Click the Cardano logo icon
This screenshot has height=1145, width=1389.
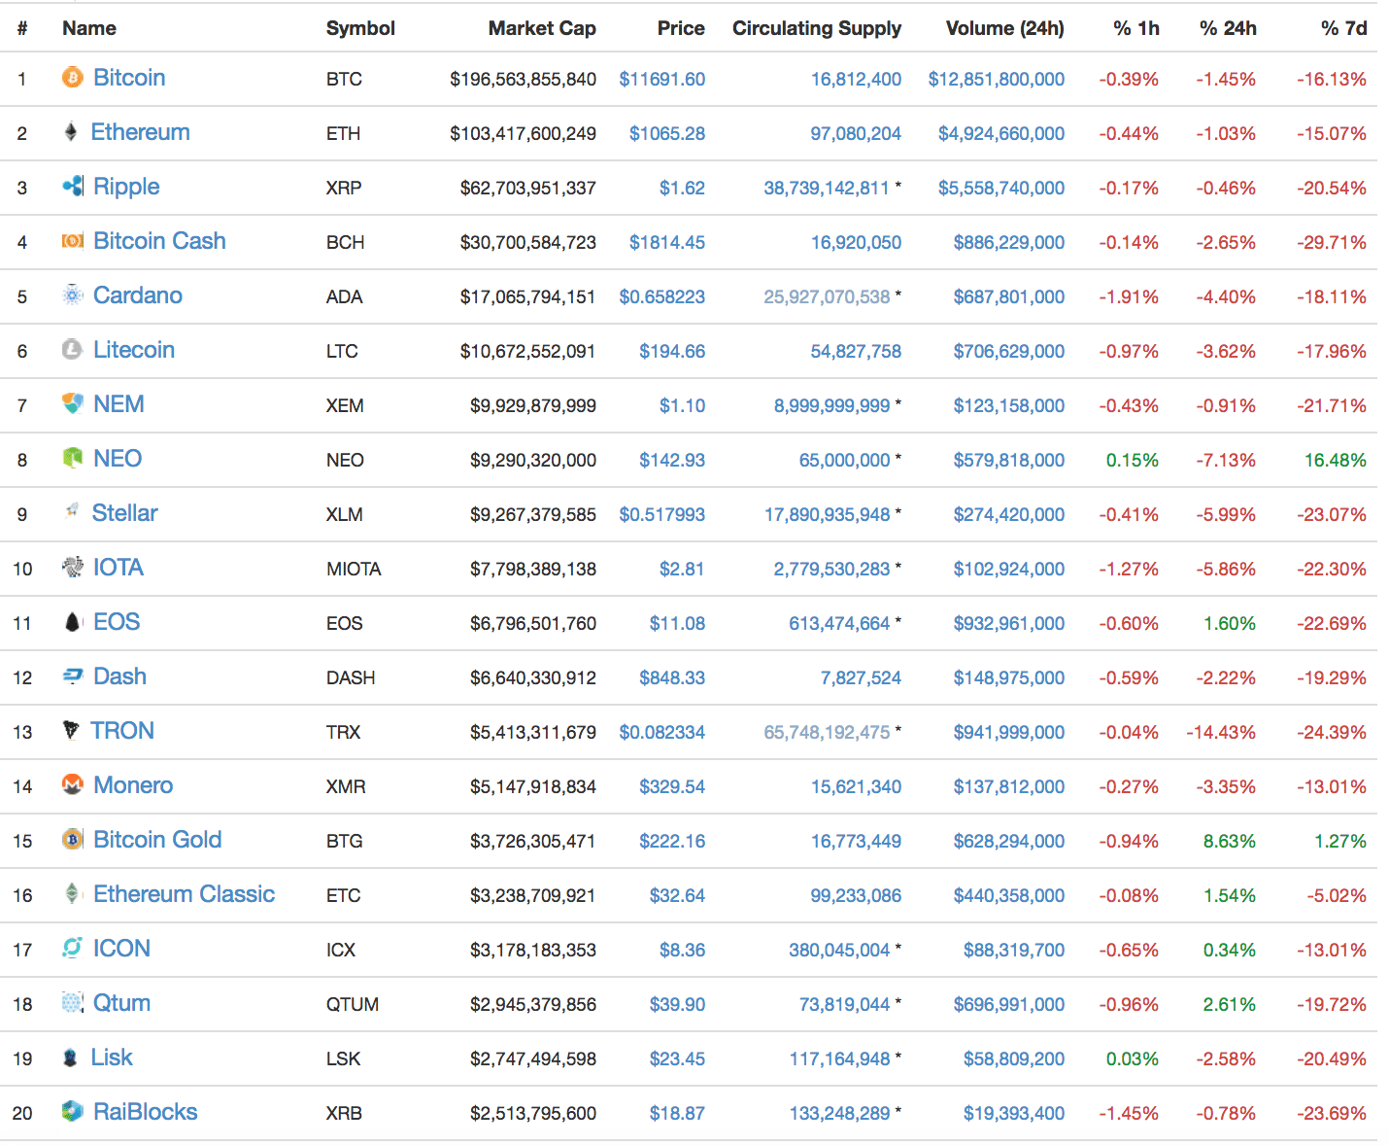click(x=73, y=295)
